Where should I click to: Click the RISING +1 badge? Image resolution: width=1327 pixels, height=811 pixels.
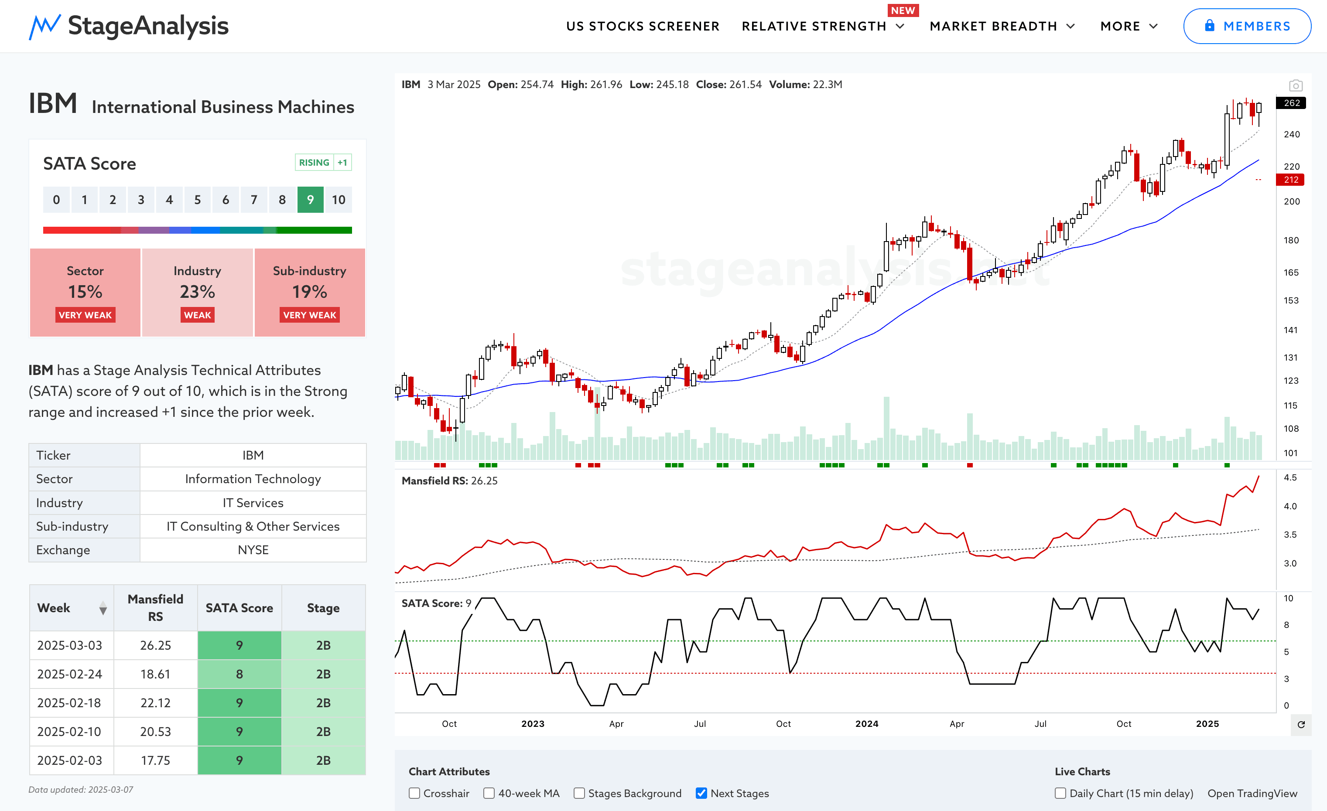tap(323, 163)
